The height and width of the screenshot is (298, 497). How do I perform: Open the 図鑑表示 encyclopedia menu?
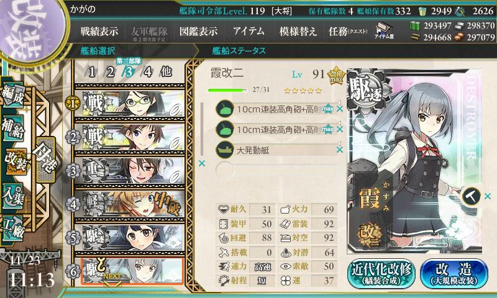tap(198, 31)
